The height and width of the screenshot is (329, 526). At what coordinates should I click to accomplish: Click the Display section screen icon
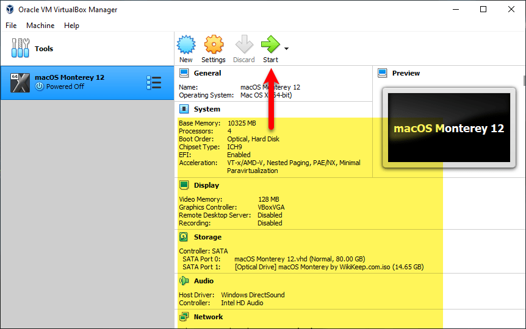(x=184, y=185)
